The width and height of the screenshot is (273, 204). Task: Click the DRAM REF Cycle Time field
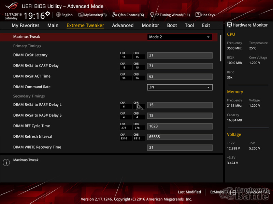180,126
